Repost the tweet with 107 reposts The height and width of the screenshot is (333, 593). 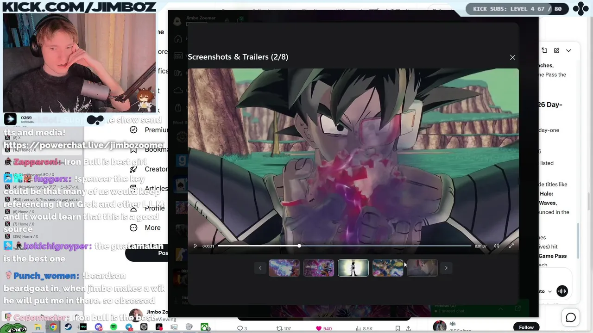pos(284,328)
